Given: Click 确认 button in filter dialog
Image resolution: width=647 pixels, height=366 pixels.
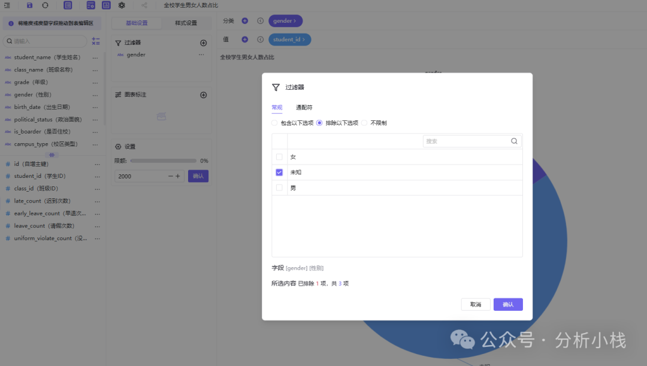Looking at the screenshot, I should pyautogui.click(x=508, y=304).
